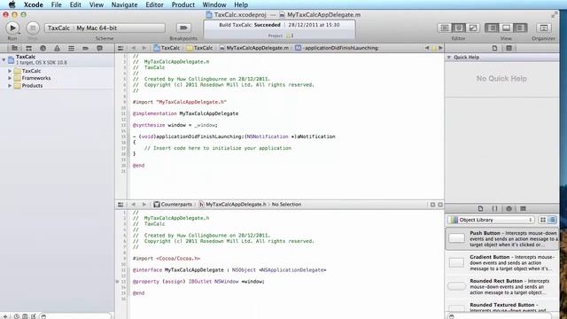567x319 pixels.
Task: Open related files menu in top editor
Action: pyautogui.click(x=120, y=48)
